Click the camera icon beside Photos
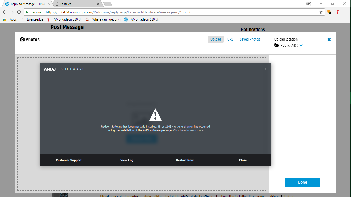Image resolution: width=351 pixels, height=197 pixels. [22, 40]
